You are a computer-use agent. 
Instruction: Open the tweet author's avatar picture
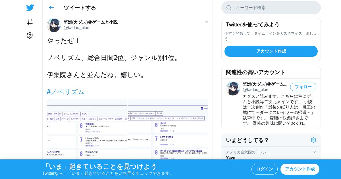click(x=54, y=25)
